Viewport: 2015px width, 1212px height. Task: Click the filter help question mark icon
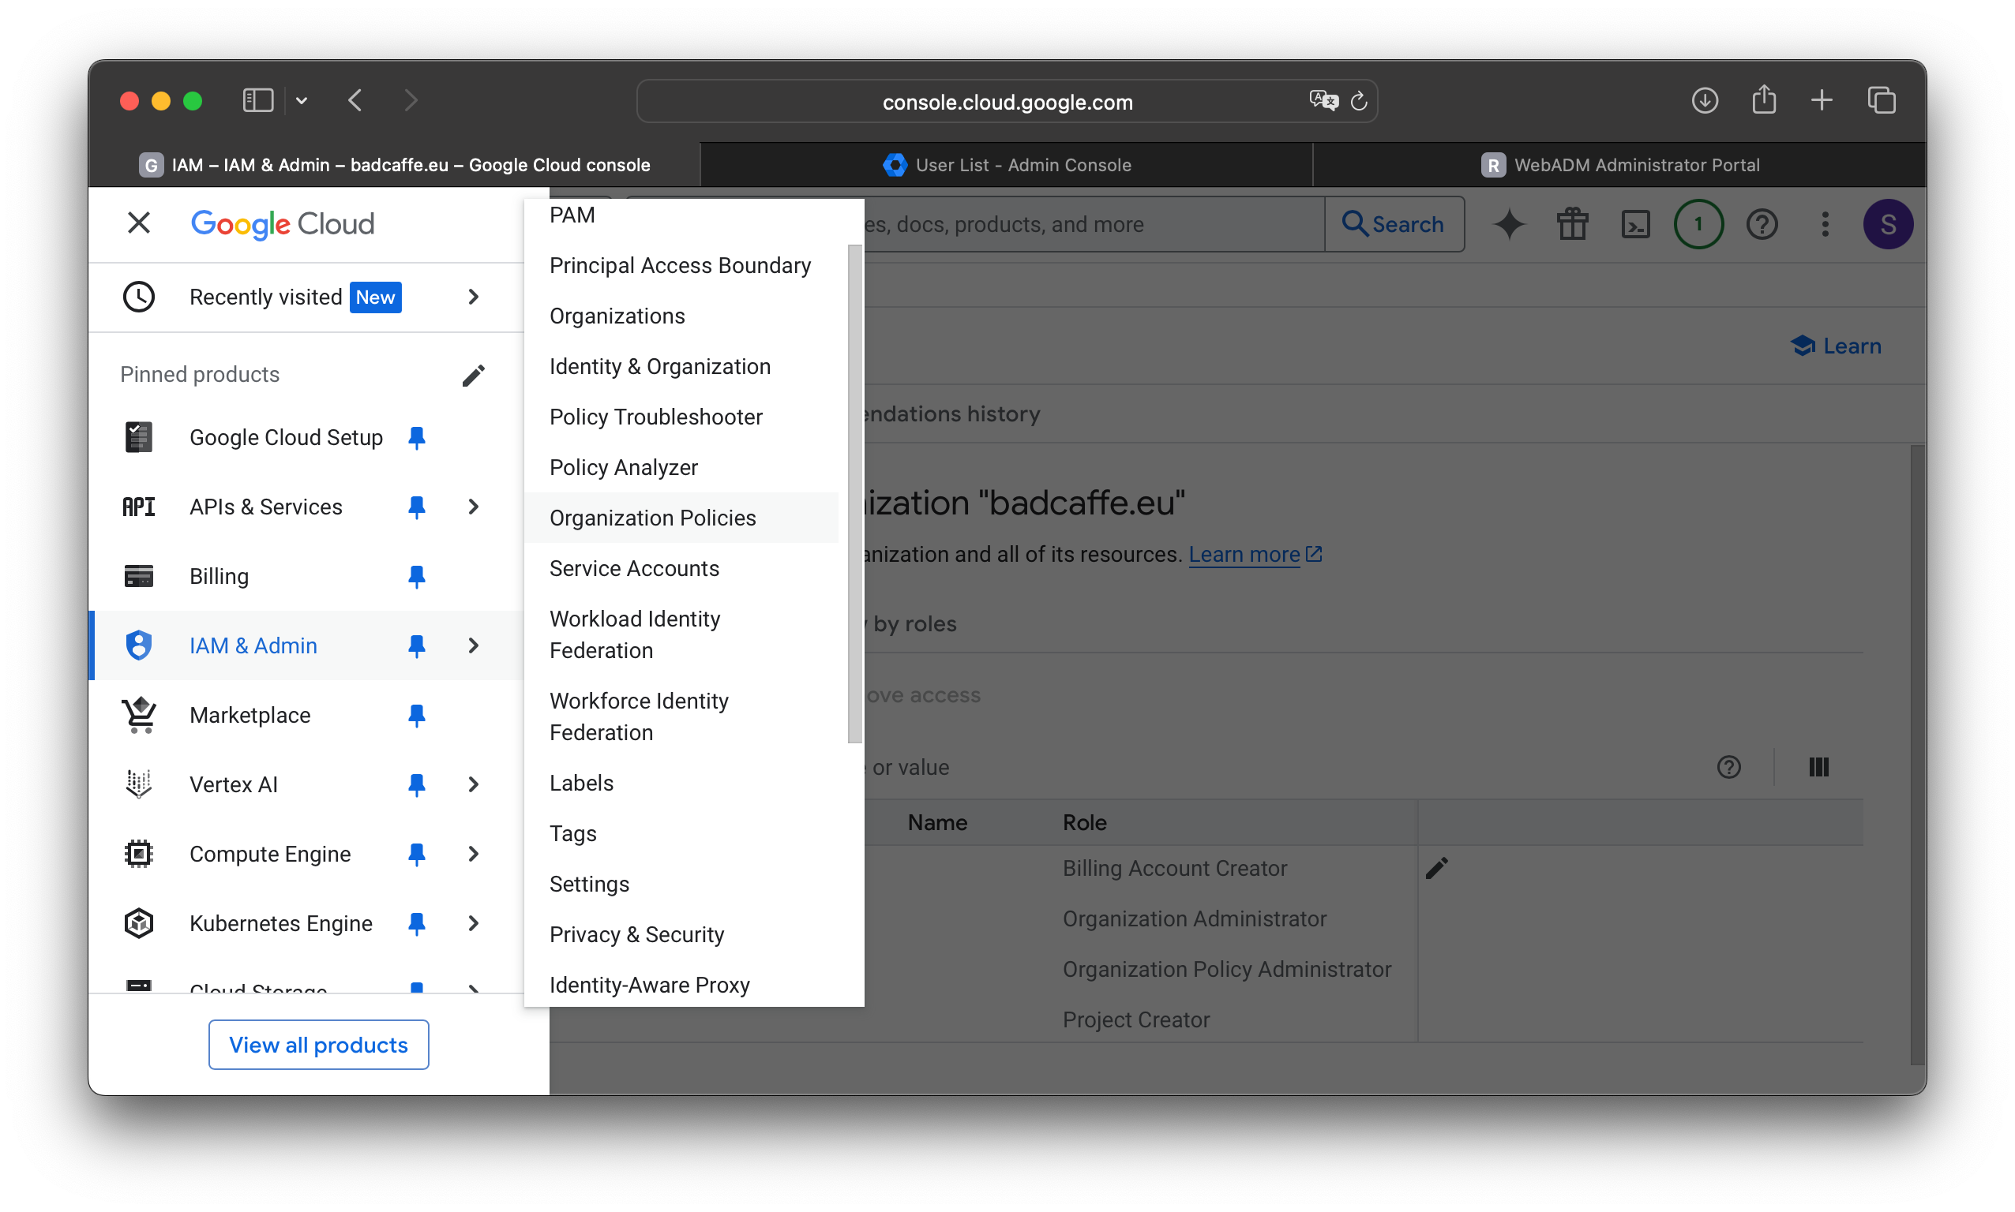[1729, 767]
